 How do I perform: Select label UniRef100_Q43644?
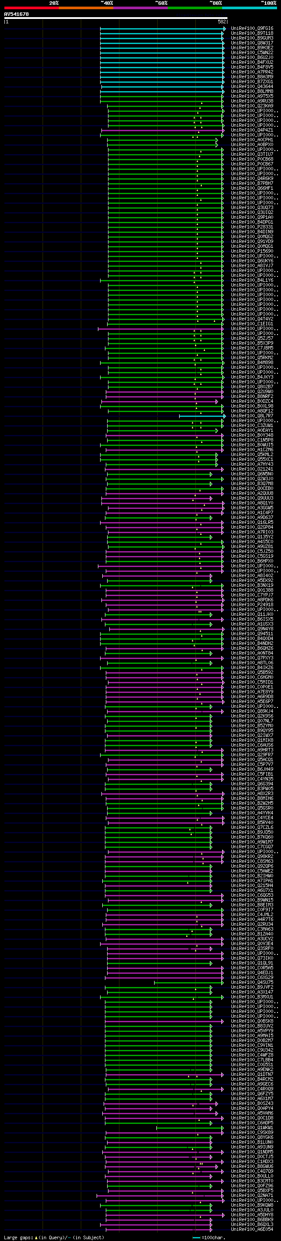click(x=252, y=87)
